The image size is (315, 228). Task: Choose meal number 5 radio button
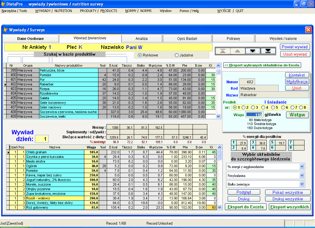273,107
